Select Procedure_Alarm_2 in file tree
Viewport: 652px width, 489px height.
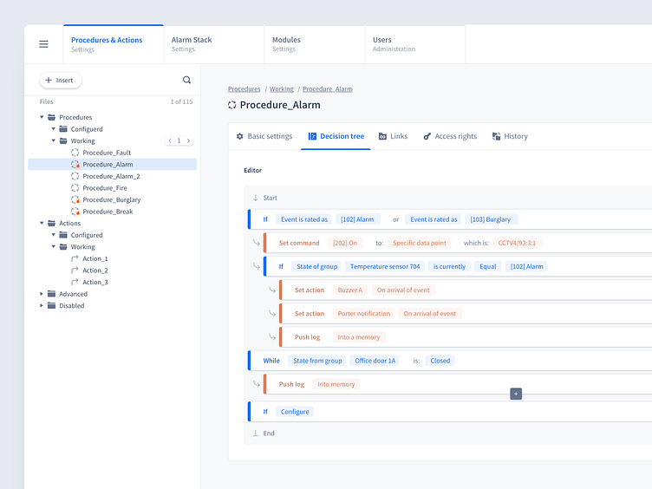[x=111, y=176]
